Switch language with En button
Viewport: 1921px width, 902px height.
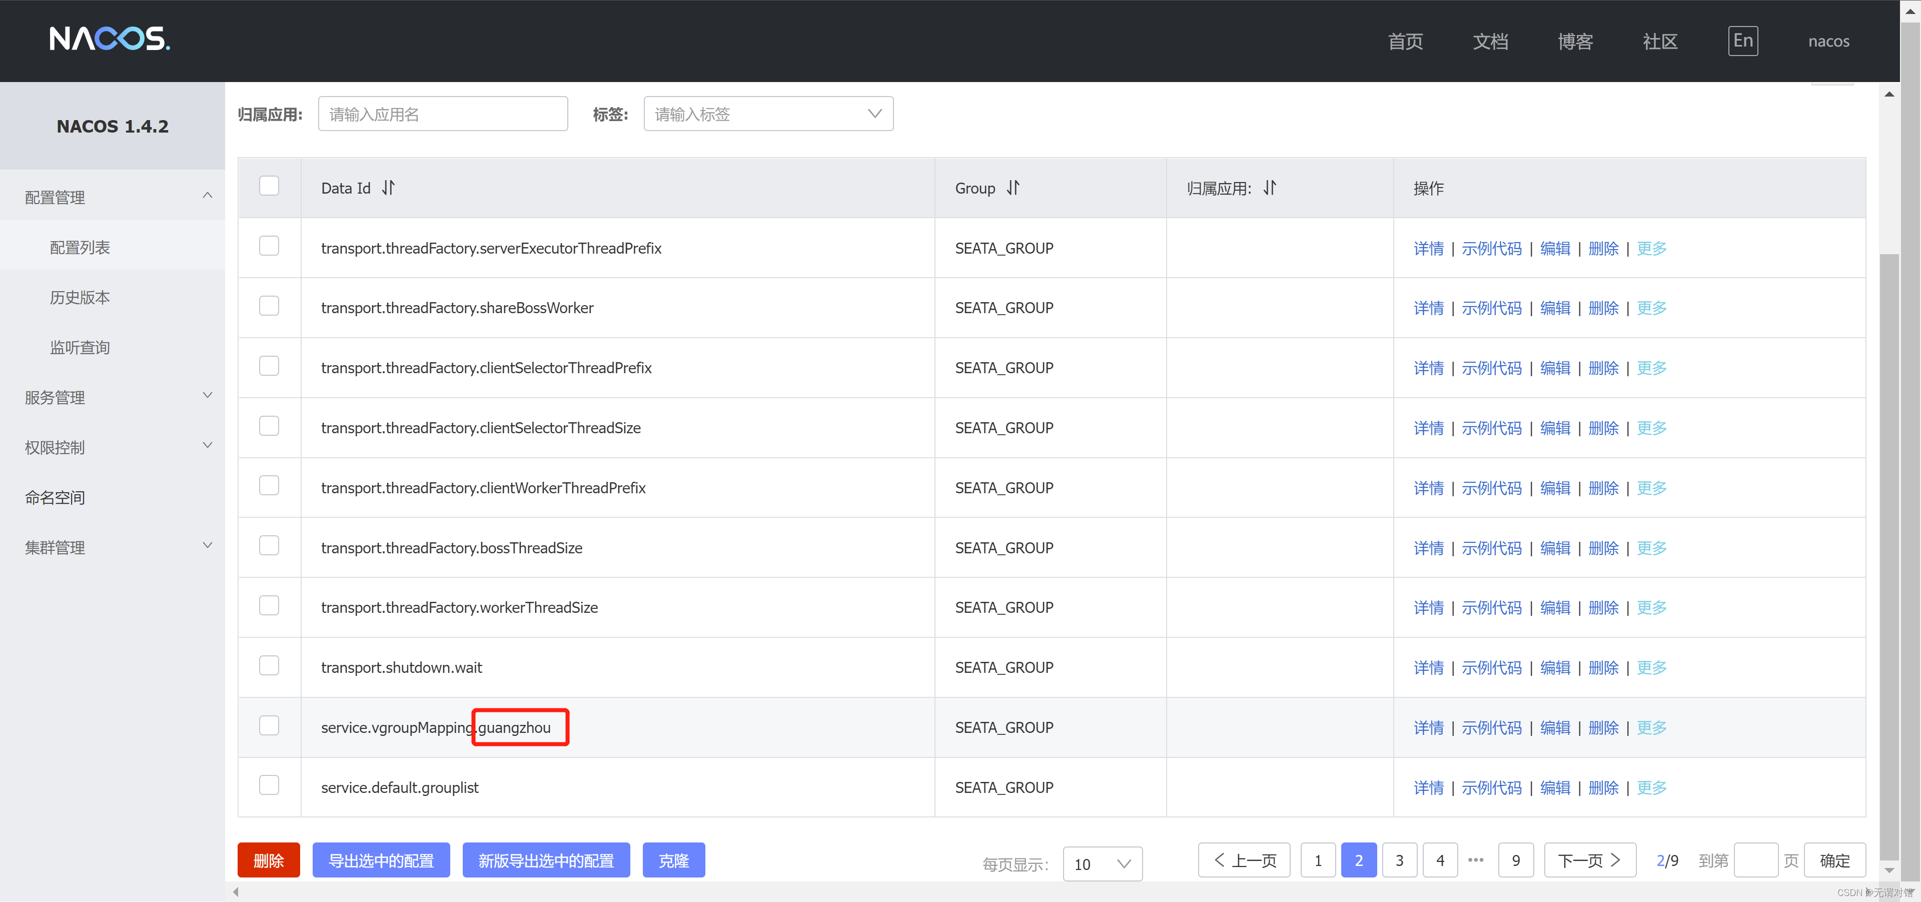coord(1743,41)
